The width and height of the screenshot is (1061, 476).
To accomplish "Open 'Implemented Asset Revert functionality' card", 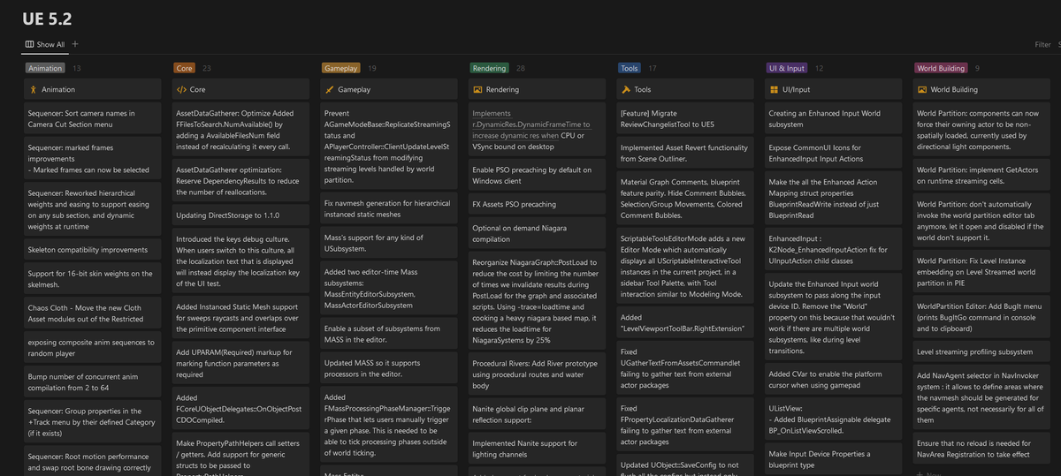I will [x=685, y=154].
